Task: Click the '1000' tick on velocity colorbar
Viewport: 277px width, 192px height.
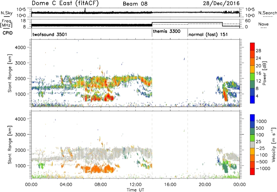Action: point(261,121)
